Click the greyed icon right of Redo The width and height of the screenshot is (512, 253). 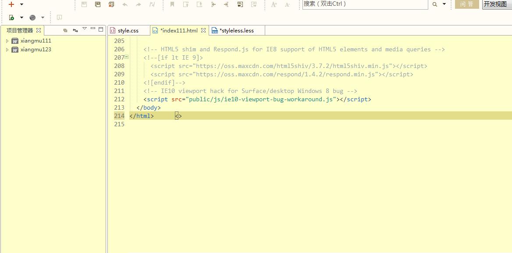click(152, 4)
